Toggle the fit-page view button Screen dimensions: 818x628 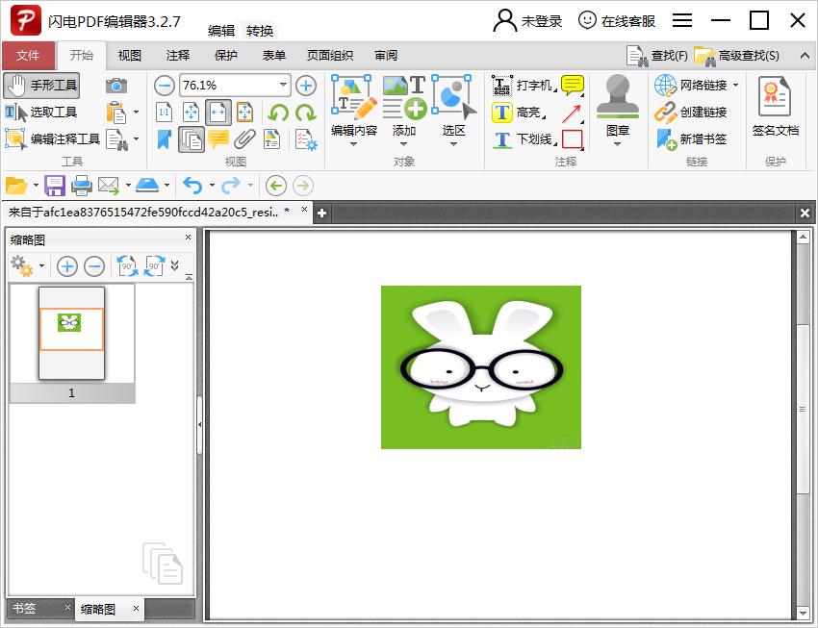coord(192,113)
